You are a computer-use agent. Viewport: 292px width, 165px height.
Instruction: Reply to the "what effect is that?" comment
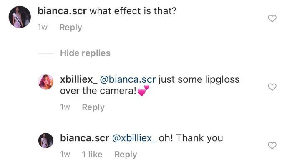(70, 28)
